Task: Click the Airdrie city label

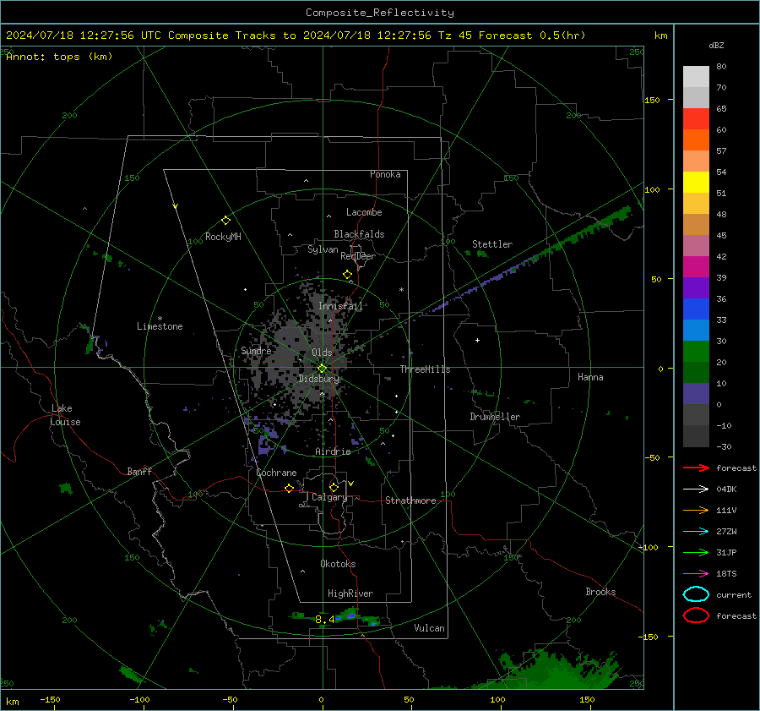Action: pos(333,451)
